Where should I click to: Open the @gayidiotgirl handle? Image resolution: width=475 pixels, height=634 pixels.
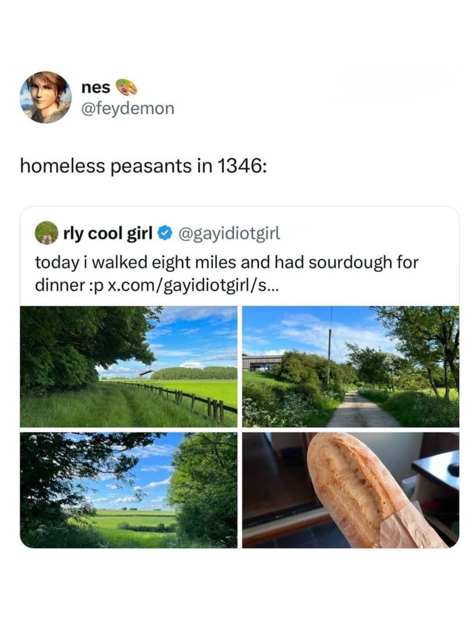pyautogui.click(x=229, y=234)
